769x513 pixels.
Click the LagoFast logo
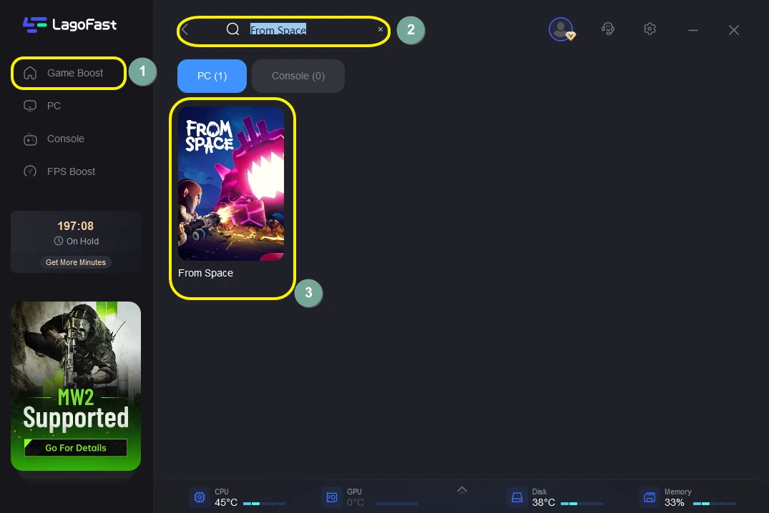(x=69, y=25)
